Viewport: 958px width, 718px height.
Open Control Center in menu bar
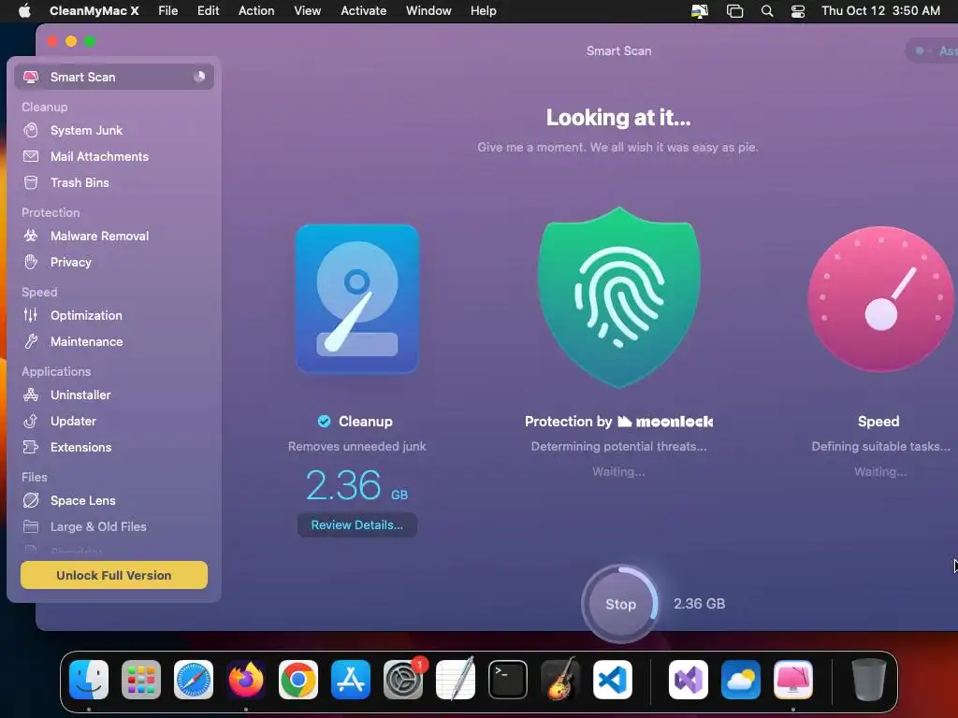(x=798, y=11)
